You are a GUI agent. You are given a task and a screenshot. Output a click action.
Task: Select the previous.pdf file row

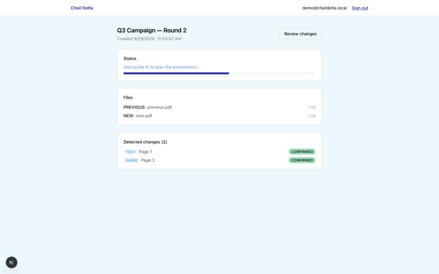point(219,107)
